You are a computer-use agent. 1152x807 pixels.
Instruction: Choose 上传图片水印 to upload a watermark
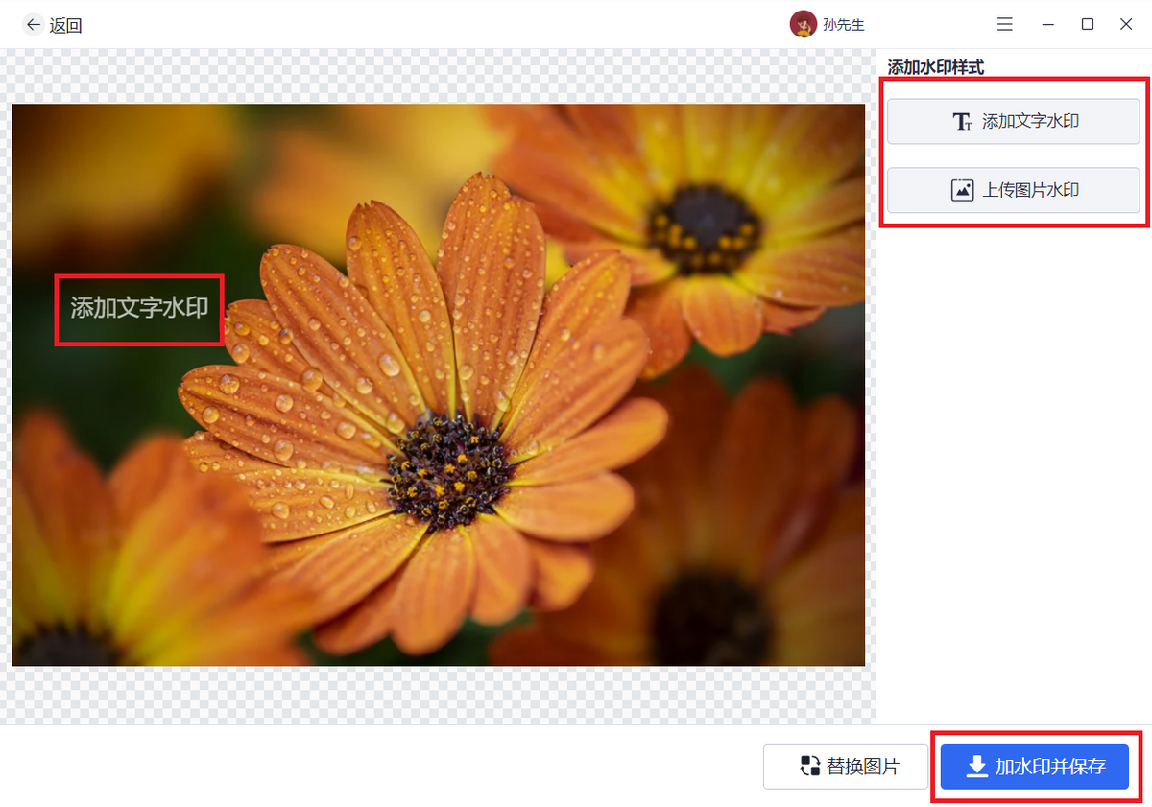pos(1030,190)
